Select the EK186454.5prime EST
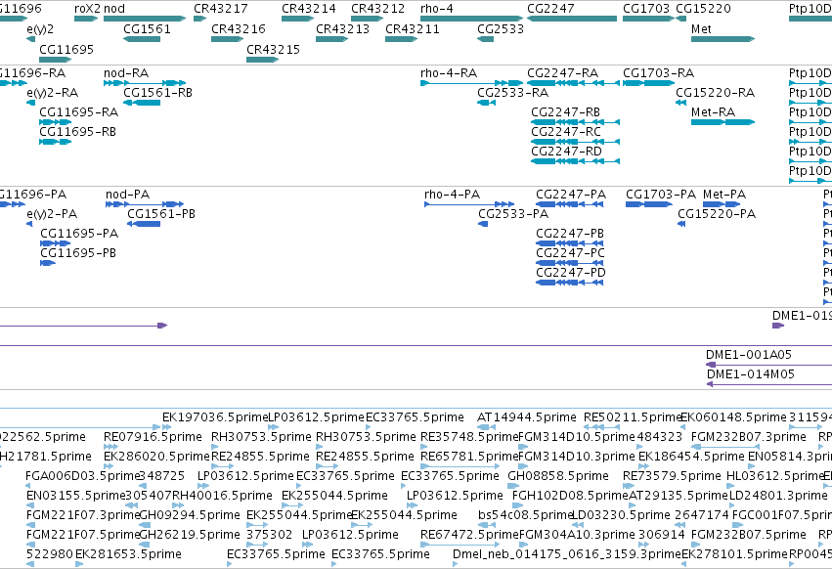This screenshot has height=569, width=832. [642, 466]
